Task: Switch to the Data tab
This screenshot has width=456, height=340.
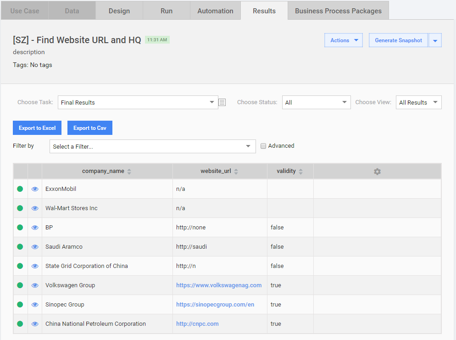Action: pyautogui.click(x=72, y=11)
